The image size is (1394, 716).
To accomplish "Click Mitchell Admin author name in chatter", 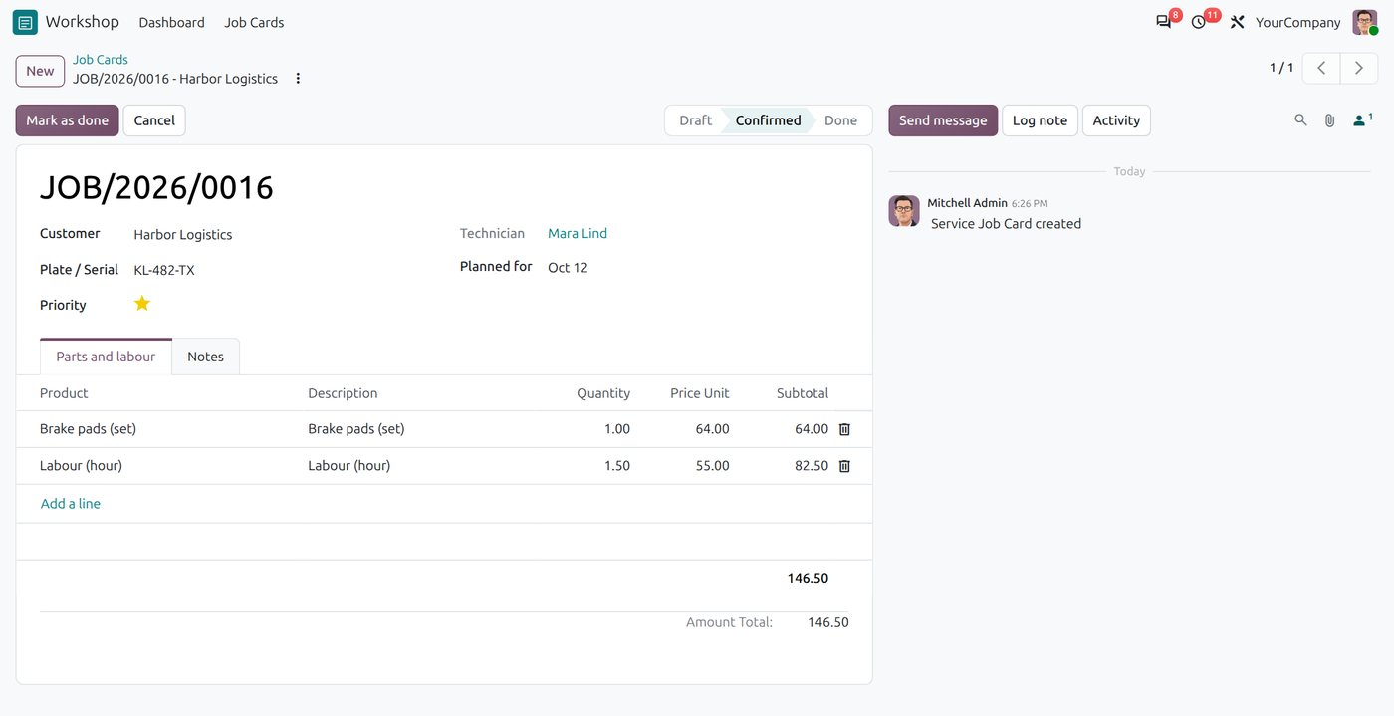I will coord(967,203).
